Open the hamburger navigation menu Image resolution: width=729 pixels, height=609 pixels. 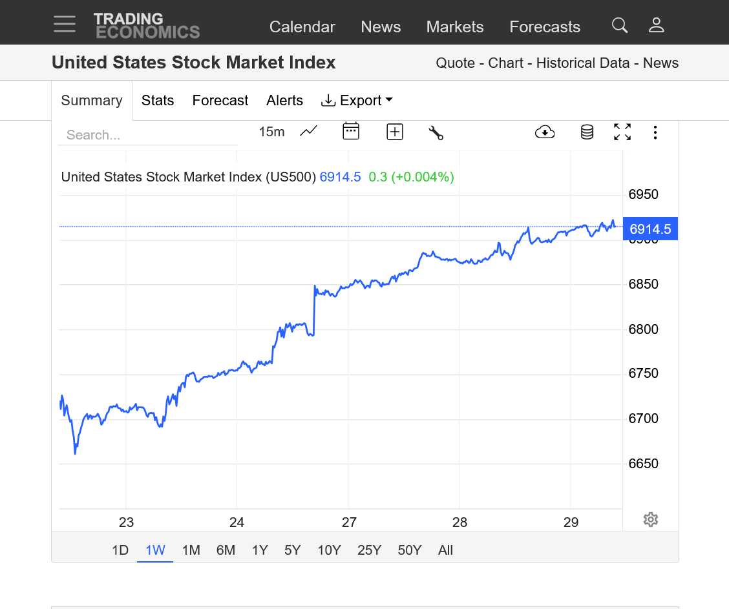[65, 25]
